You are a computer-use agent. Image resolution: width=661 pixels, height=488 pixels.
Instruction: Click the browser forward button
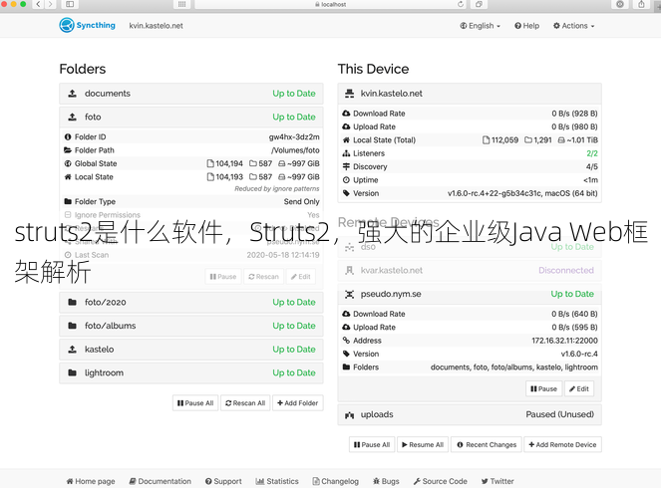click(51, 4)
